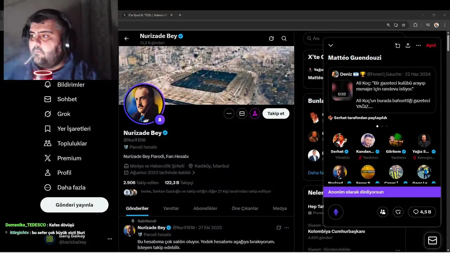The height and width of the screenshot is (253, 450).
Task: Open three-dot menu on Siyaset · Gündemdekiler trend
Action: point(398,250)
